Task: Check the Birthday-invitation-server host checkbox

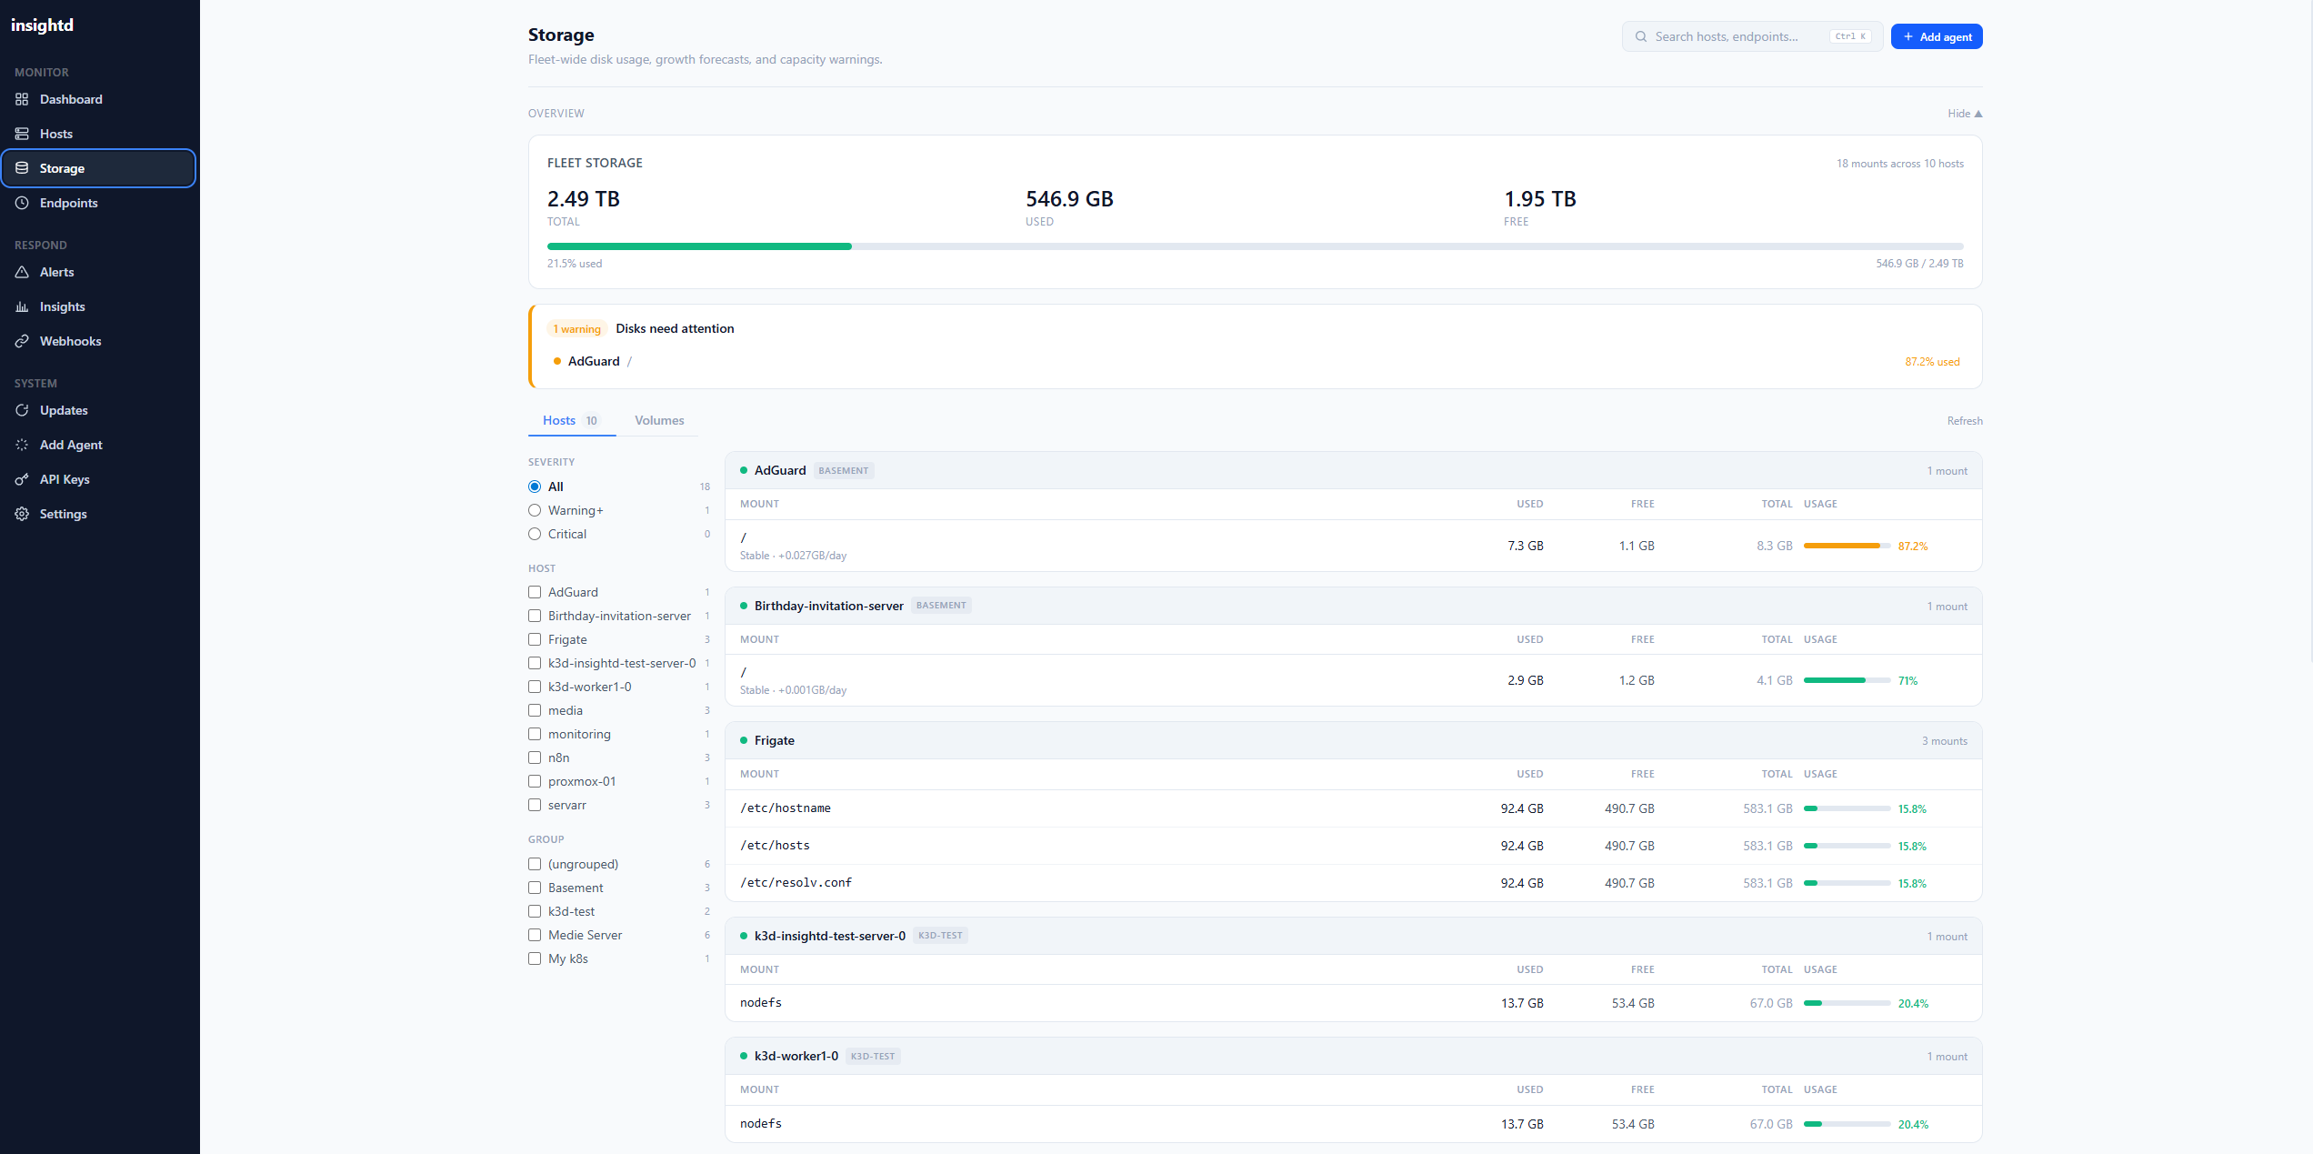Action: [x=535, y=616]
